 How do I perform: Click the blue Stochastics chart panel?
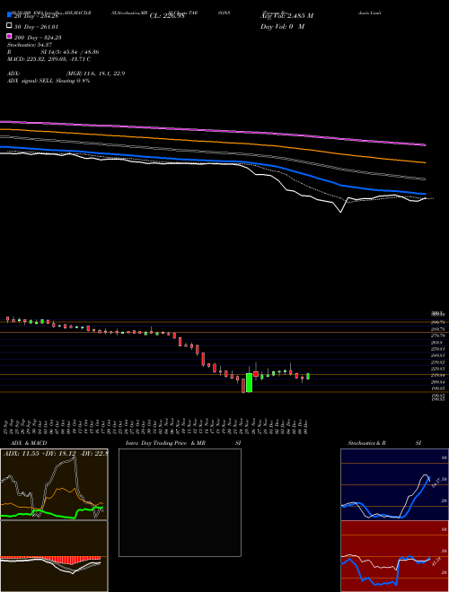[394, 484]
